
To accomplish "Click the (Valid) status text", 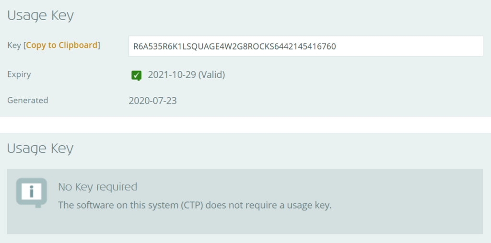I will (x=211, y=75).
